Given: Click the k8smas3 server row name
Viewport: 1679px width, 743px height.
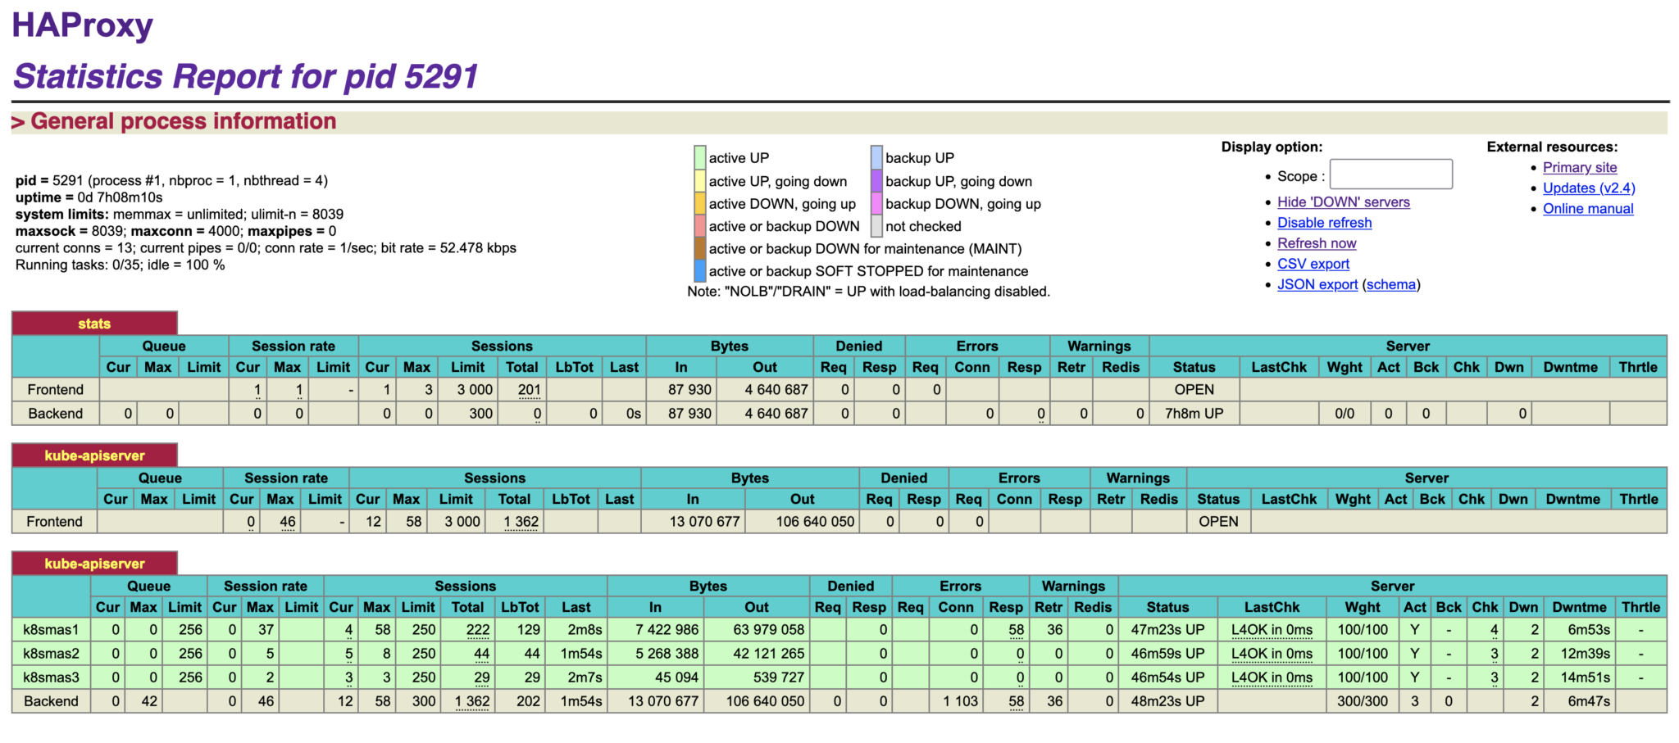Looking at the screenshot, I should pos(51,677).
